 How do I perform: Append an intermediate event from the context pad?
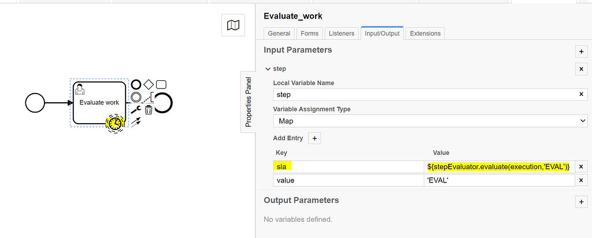click(136, 97)
